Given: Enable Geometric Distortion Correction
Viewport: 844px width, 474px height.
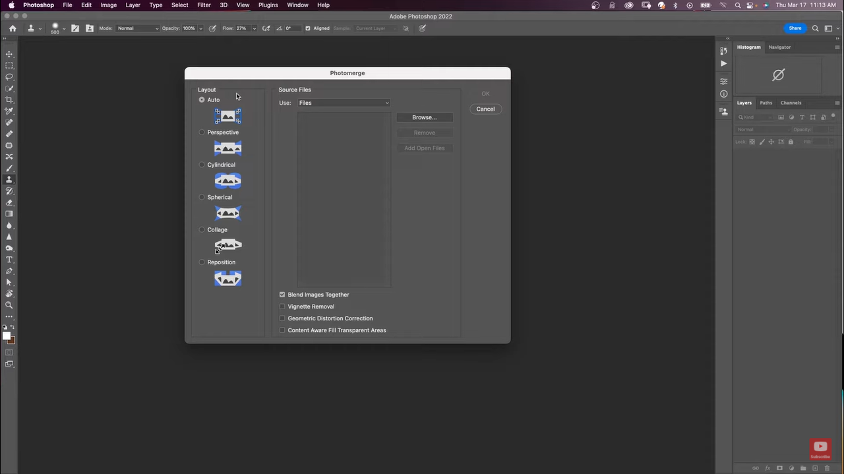Looking at the screenshot, I should point(282,318).
